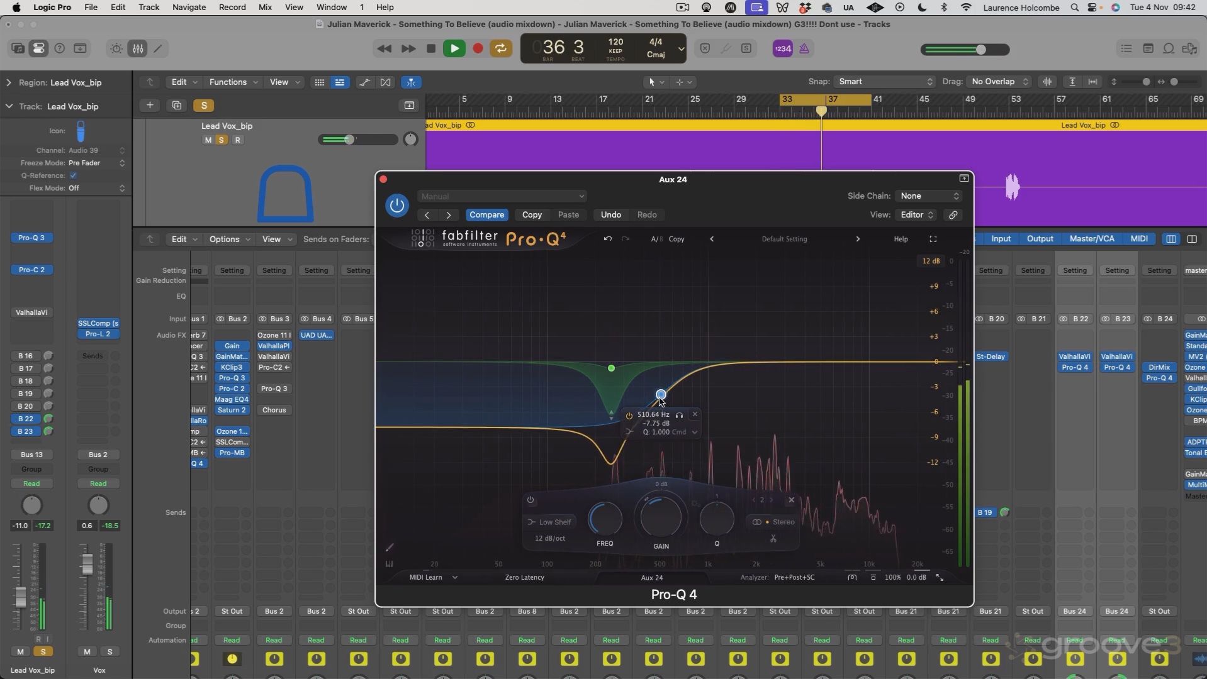Image resolution: width=1207 pixels, height=679 pixels.
Task: Toggle the count-in 1234 button
Action: pos(782,48)
